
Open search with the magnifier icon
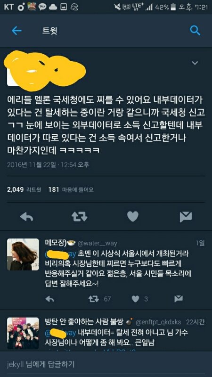pyautogui.click(x=195, y=31)
